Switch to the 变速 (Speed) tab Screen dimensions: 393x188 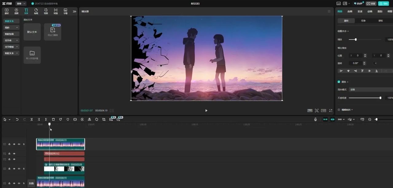tap(360, 11)
